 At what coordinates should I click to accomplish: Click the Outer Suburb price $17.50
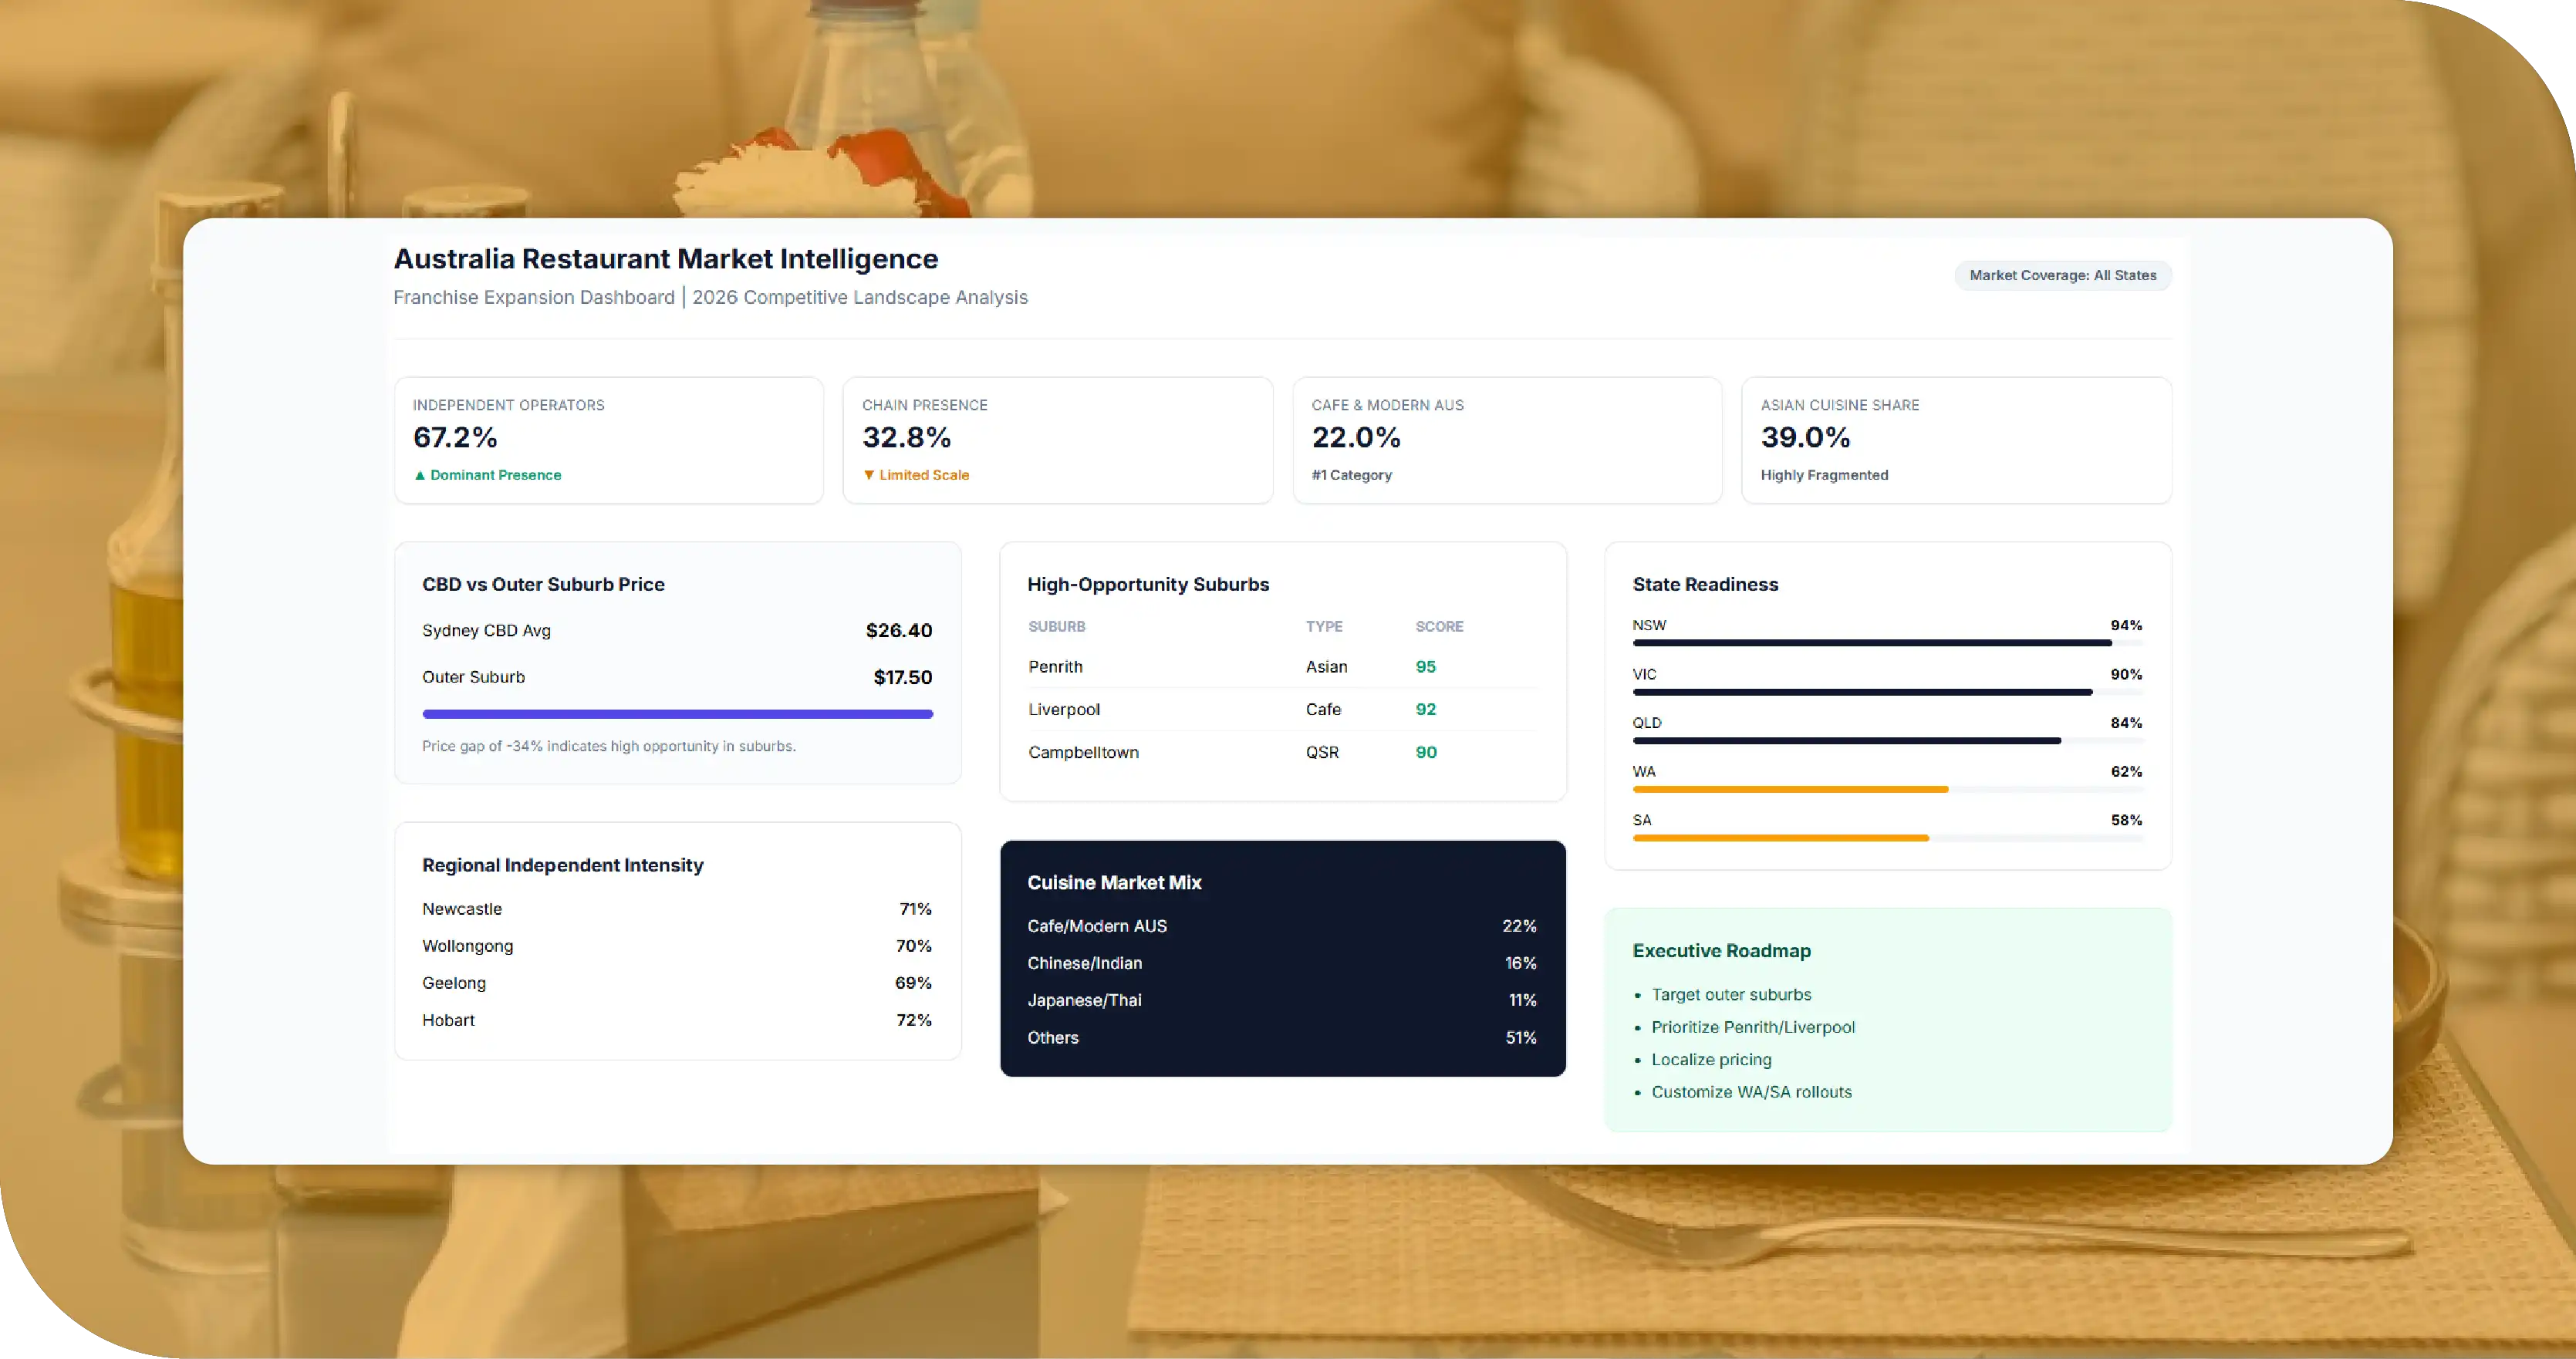(x=902, y=677)
